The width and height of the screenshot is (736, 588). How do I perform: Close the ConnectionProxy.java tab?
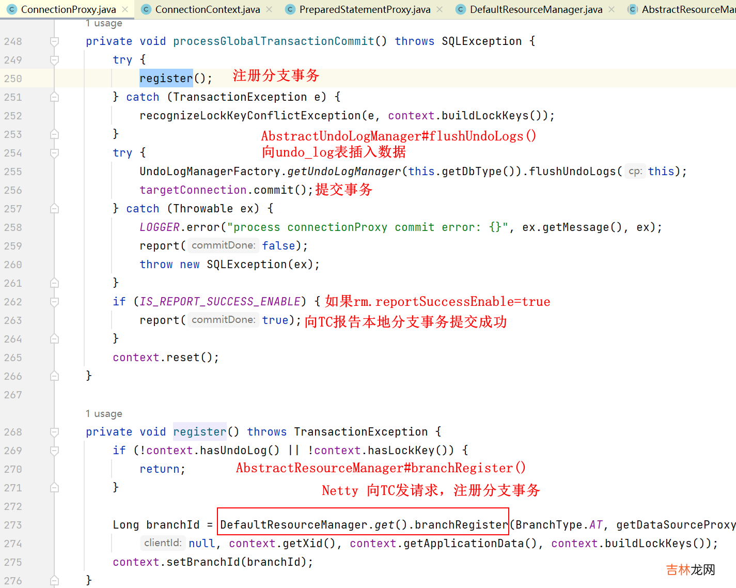click(x=125, y=9)
